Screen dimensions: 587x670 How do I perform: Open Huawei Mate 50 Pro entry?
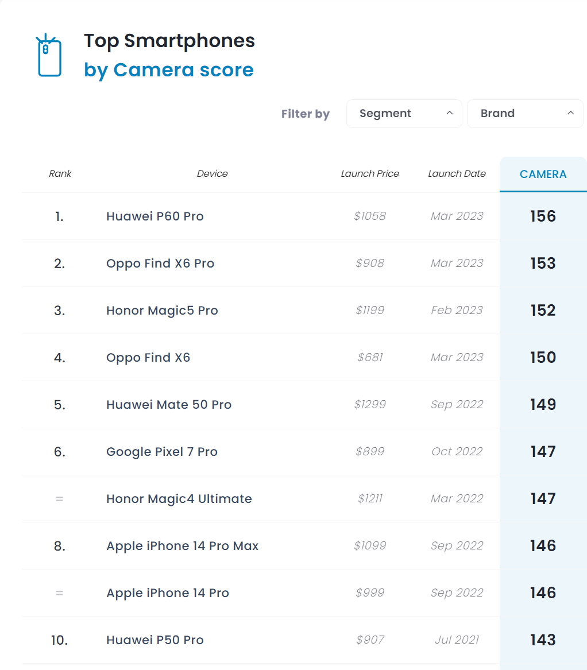[x=168, y=405]
